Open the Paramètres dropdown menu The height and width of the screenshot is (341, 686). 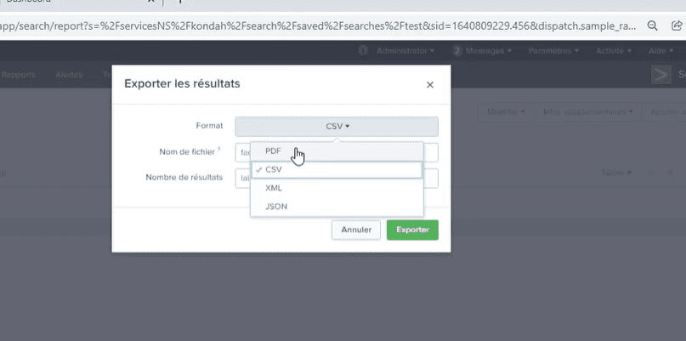[x=553, y=51]
